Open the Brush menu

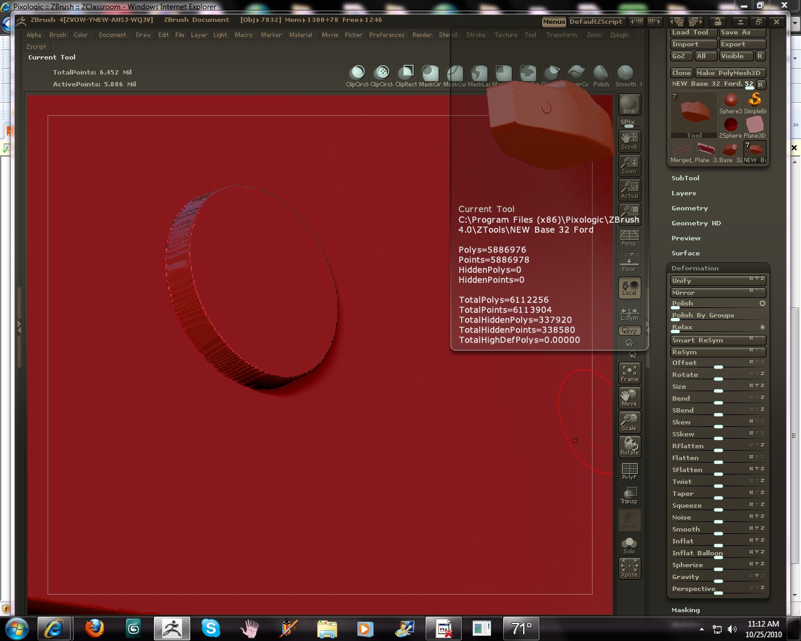tap(58, 35)
